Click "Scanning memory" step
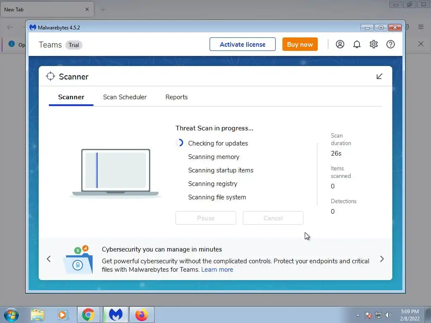 click(213, 157)
